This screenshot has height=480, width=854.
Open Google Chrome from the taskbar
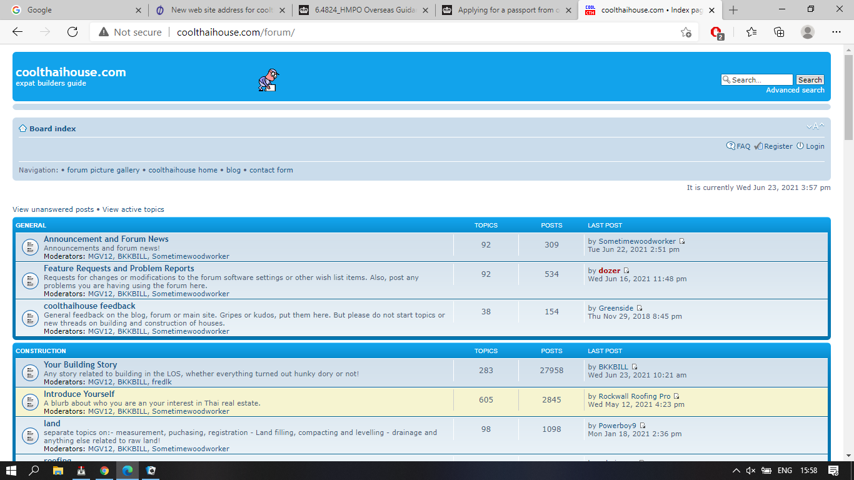click(104, 471)
